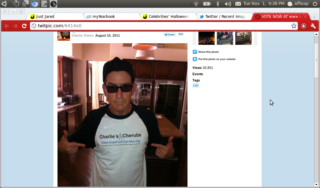
Task: Go back to previous page
Action: coord(7,26)
